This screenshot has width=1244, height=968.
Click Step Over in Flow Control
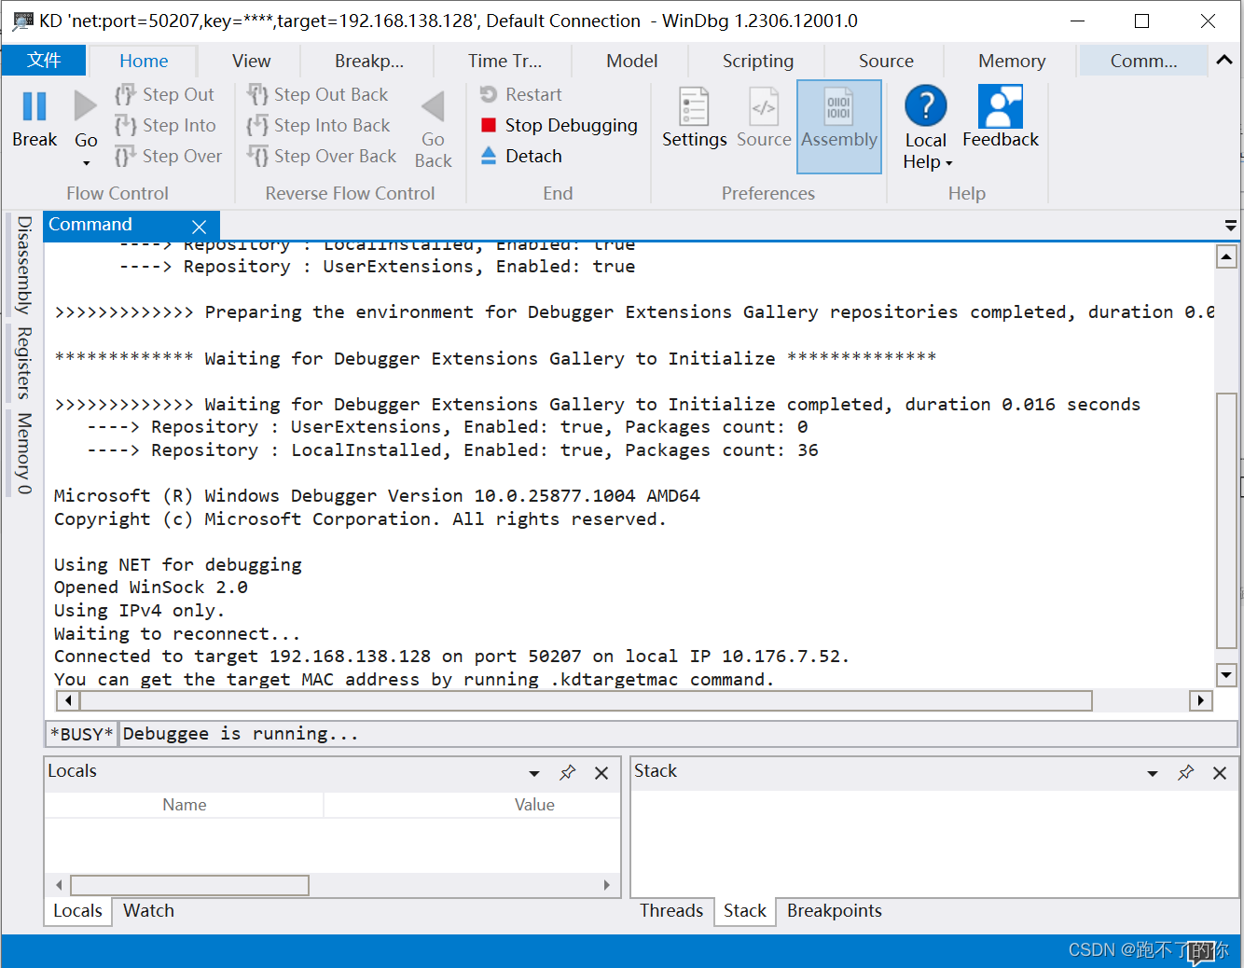coord(169,156)
